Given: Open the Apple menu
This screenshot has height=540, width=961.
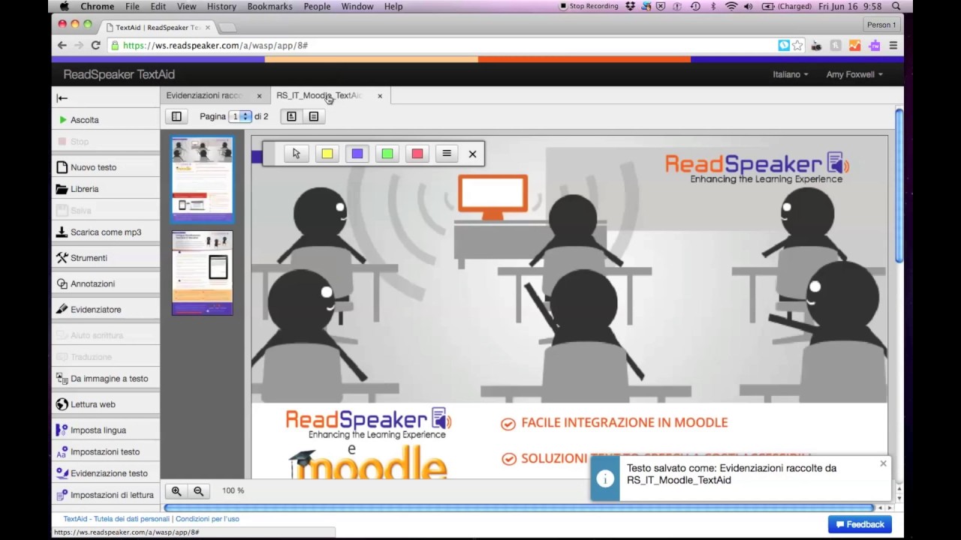Looking at the screenshot, I should [64, 6].
